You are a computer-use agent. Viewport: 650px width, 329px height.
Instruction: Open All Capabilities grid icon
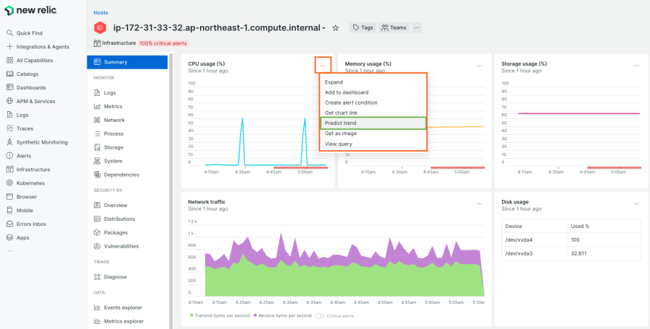coord(9,61)
